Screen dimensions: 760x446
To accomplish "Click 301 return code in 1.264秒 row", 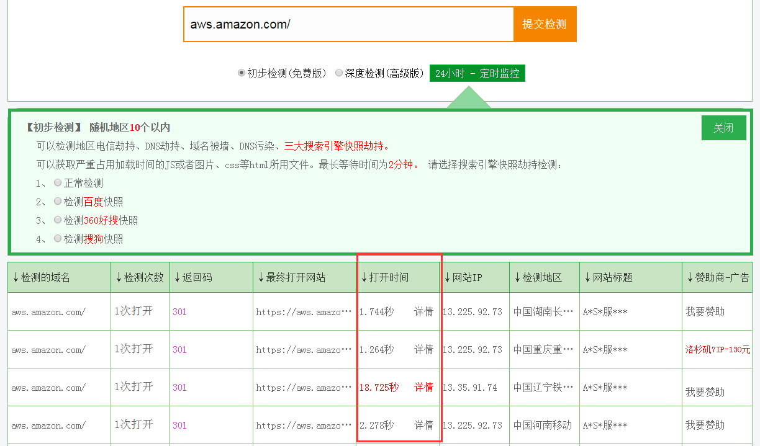I will [179, 349].
